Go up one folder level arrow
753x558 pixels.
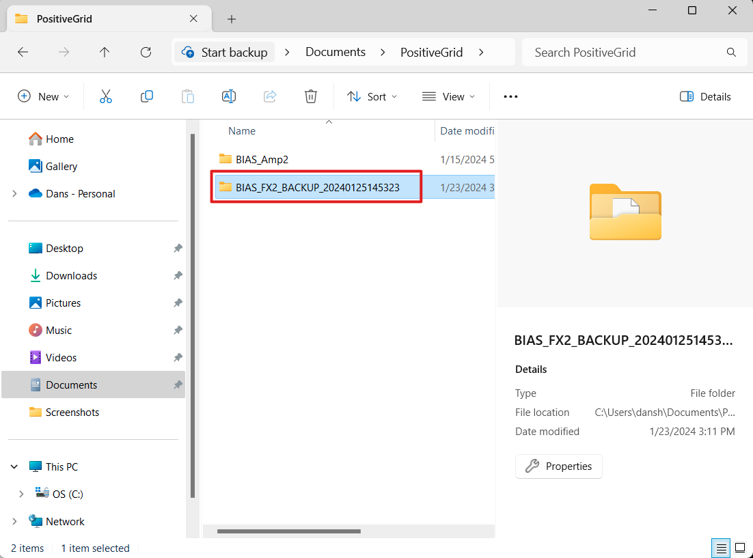(105, 52)
